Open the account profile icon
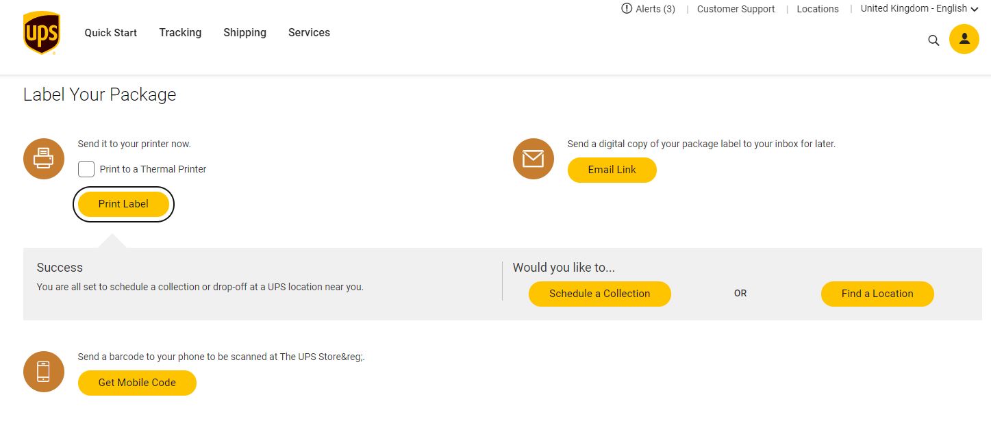Image resolution: width=991 pixels, height=447 pixels. [964, 39]
